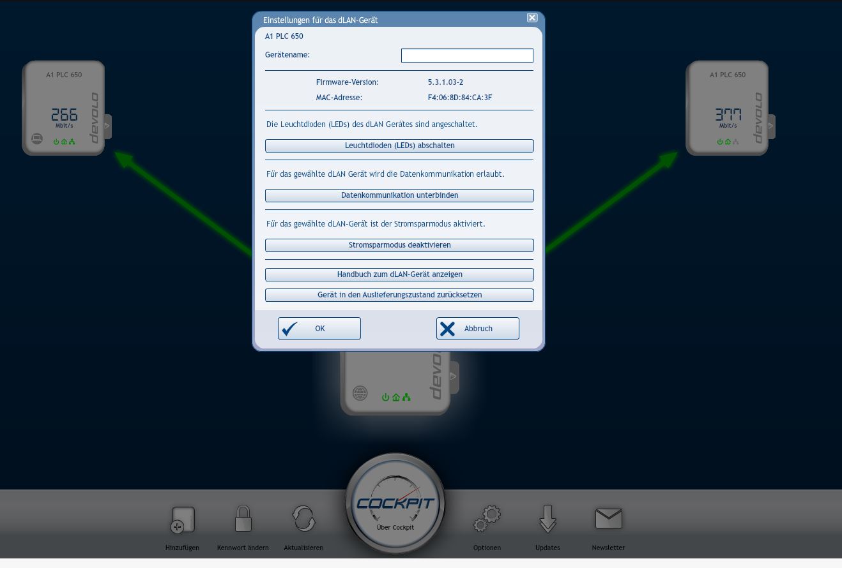Image resolution: width=842 pixels, height=568 pixels.
Task: Confirm the dialog with OK
Action: 319,329
